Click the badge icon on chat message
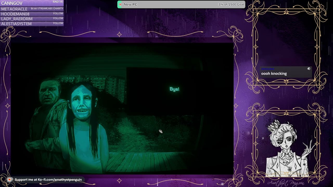The height and width of the screenshot is (187, 333). (x=309, y=69)
